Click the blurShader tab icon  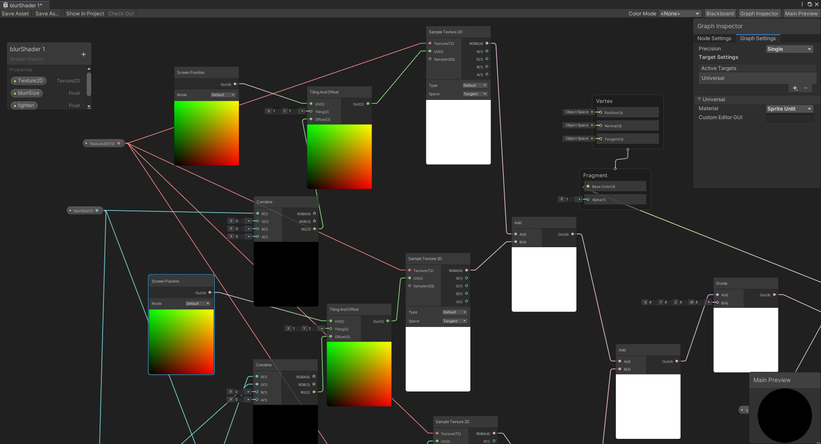pos(6,5)
